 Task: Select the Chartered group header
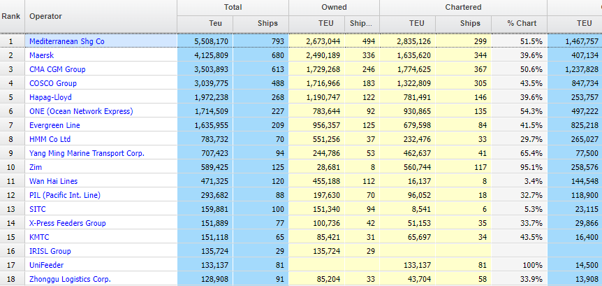point(462,7)
